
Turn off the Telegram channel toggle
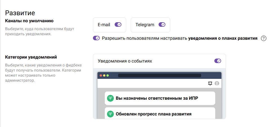point(162,25)
